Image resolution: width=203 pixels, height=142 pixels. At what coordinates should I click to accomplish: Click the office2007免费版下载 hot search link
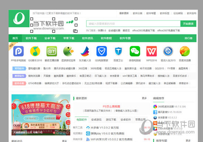pos(169,31)
